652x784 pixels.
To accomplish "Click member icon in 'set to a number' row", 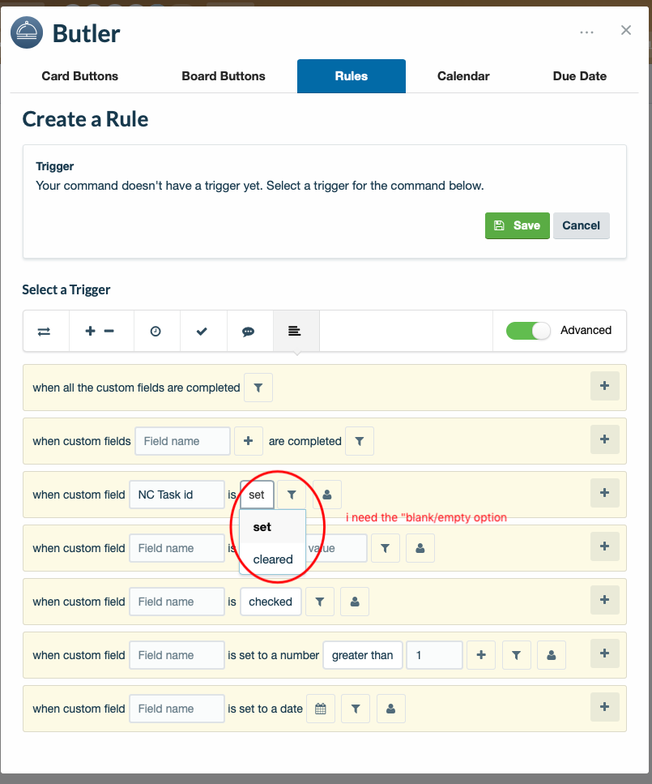I will coord(552,655).
